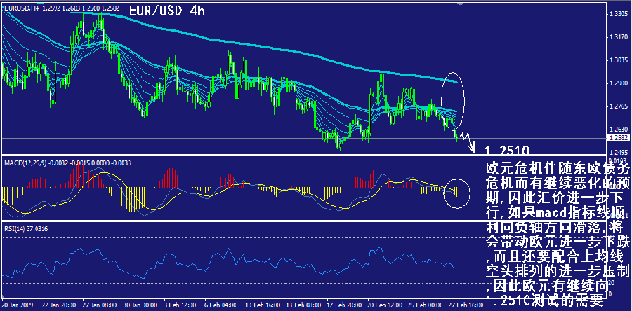Click price axis value 1.2765
The image size is (632, 311).
click(618, 106)
